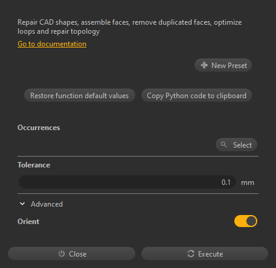Click the mm unit label next to Tolerance
Viewport: 276px width, 268px height.
tap(248, 182)
